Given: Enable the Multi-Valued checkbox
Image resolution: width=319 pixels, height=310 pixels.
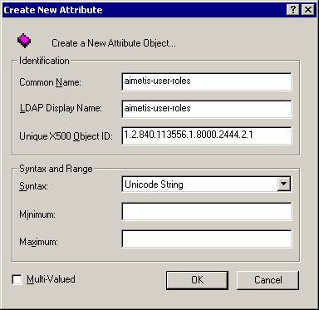Looking at the screenshot, I should [17, 279].
